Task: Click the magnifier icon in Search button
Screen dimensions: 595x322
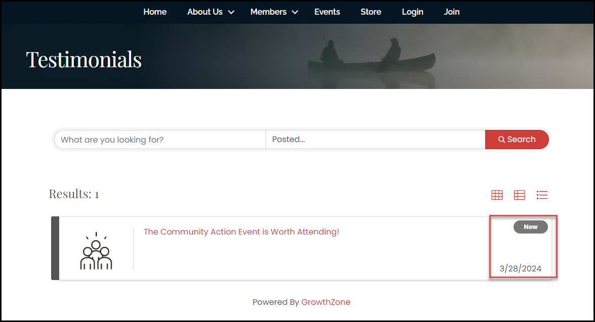Action: (x=501, y=140)
